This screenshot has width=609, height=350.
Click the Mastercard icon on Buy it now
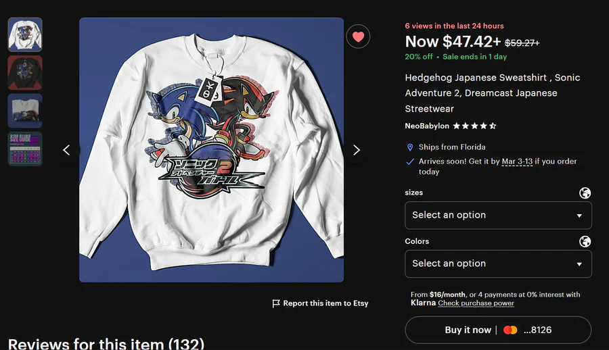[510, 330]
